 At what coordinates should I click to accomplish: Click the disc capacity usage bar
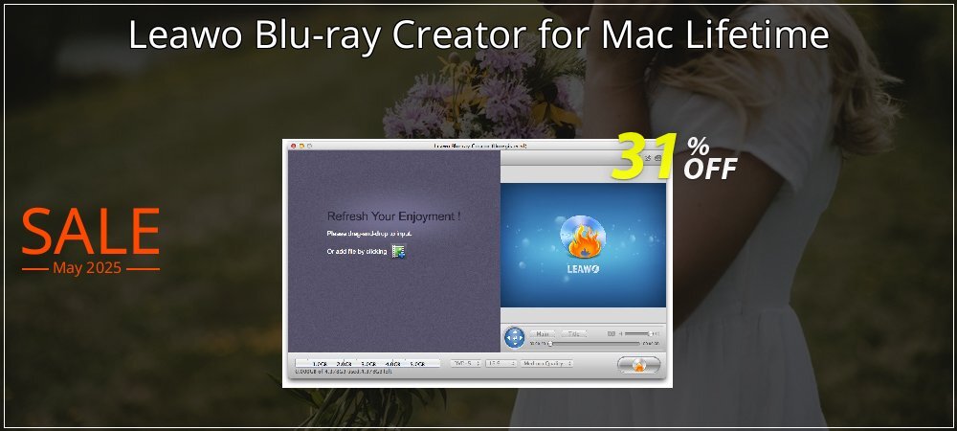pos(367,363)
